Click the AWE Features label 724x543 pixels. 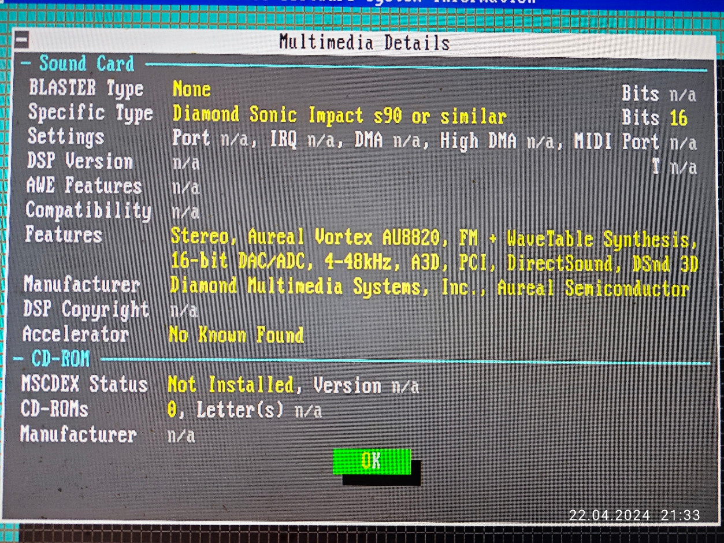click(84, 186)
